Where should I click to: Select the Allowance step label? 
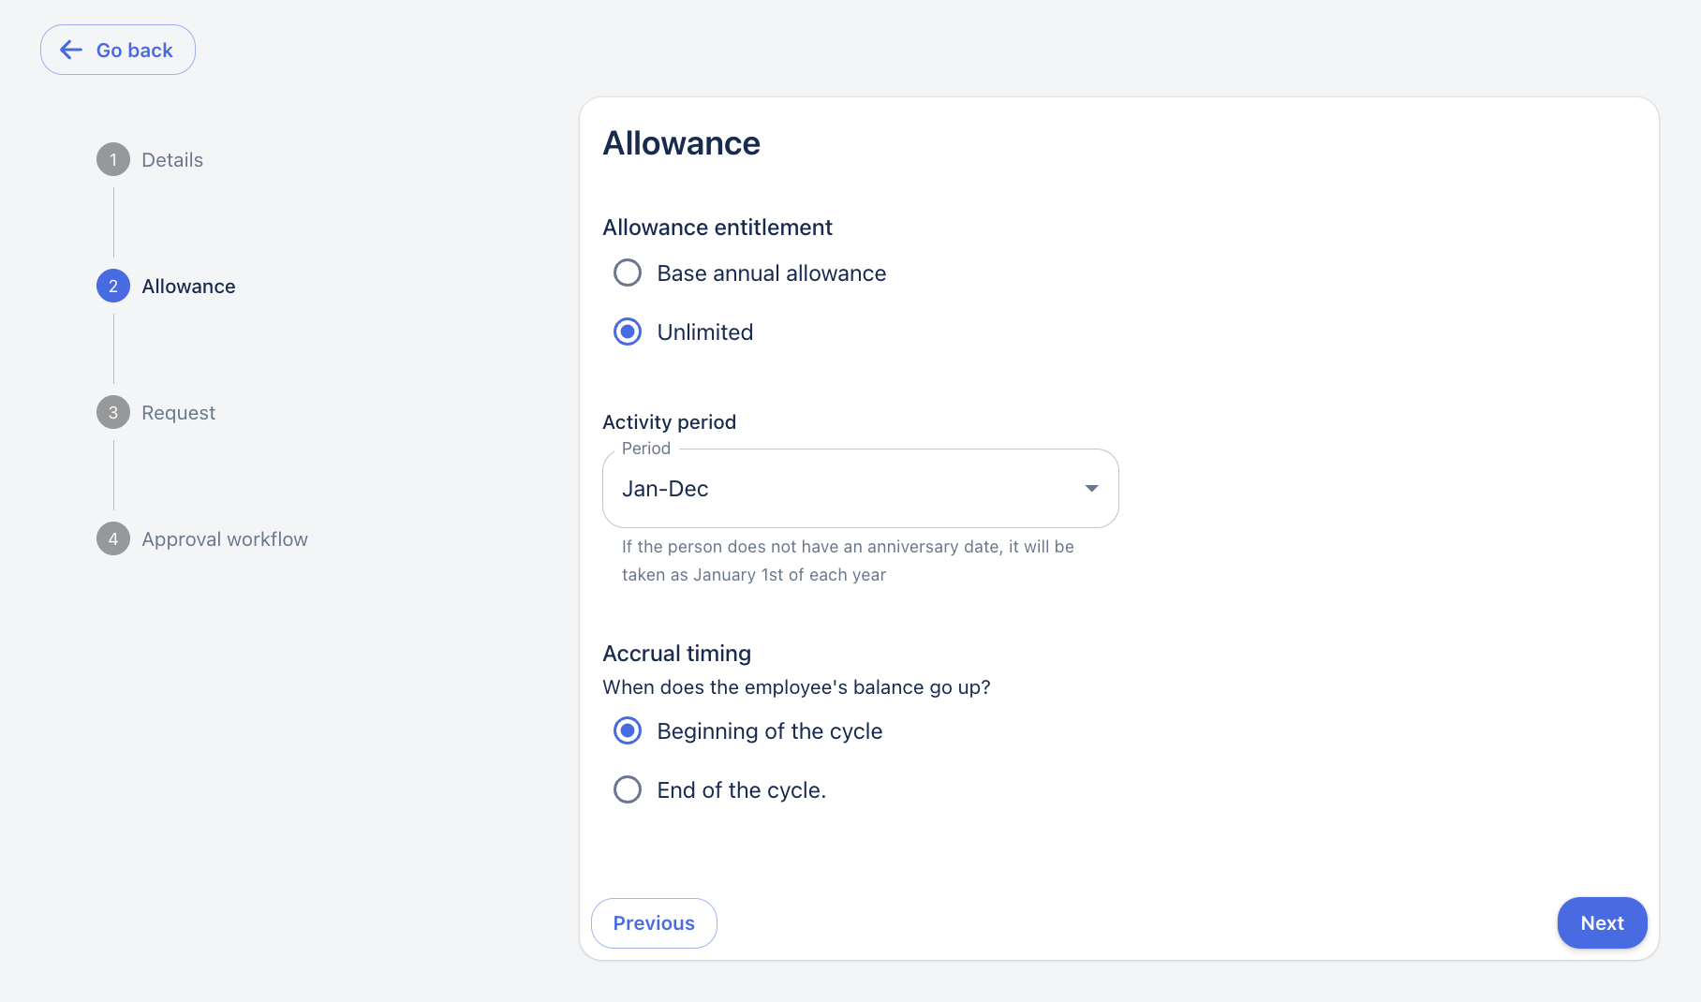coord(188,287)
